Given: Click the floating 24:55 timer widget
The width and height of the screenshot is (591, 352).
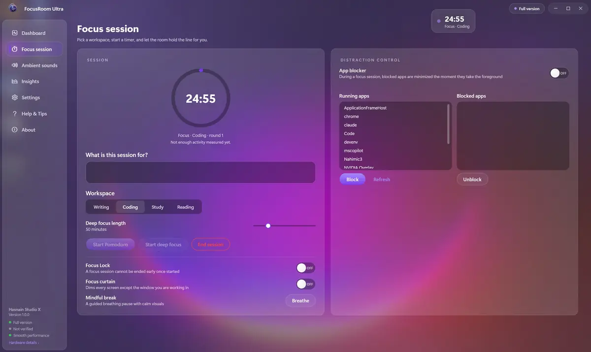Looking at the screenshot, I should click(x=453, y=22).
